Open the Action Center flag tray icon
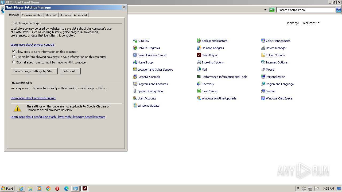The image size is (342, 192). pos(317,189)
